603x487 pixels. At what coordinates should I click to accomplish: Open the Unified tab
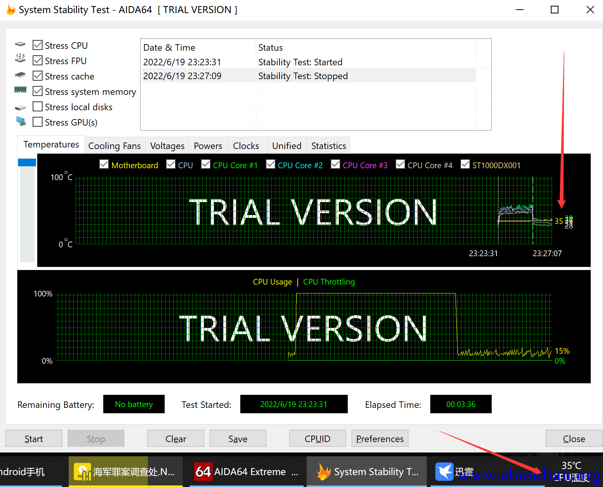[x=287, y=146]
